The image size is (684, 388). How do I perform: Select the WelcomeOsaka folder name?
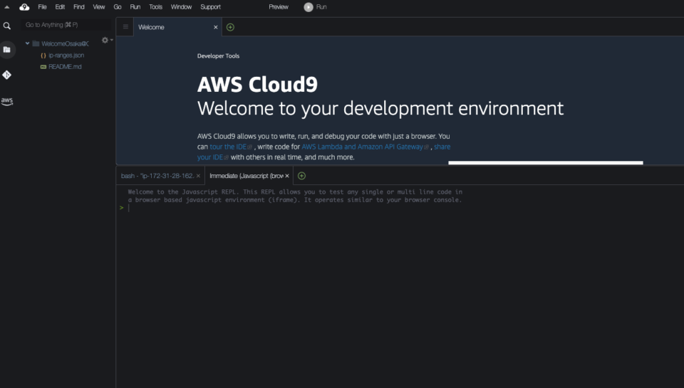[x=65, y=43]
